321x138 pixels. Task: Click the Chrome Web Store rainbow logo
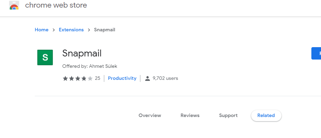pyautogui.click(x=14, y=6)
